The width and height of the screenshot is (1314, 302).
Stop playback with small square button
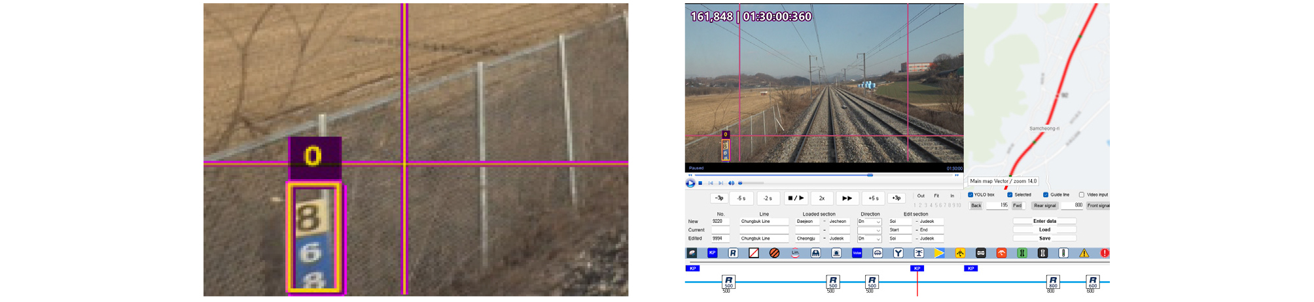pos(700,183)
